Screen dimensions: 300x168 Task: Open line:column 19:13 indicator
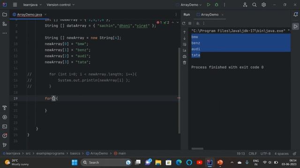(x=240, y=154)
